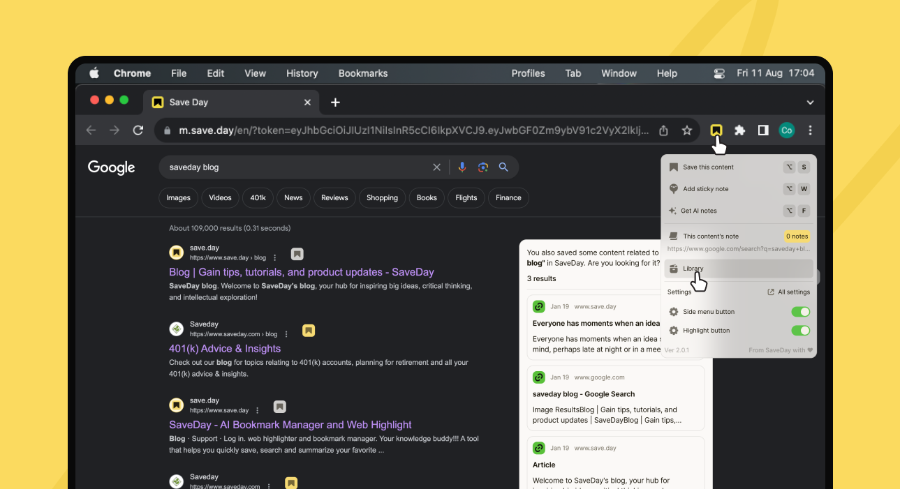Image resolution: width=900 pixels, height=489 pixels.
Task: Open Chrome Extensions puzzle icon
Action: coord(740,130)
